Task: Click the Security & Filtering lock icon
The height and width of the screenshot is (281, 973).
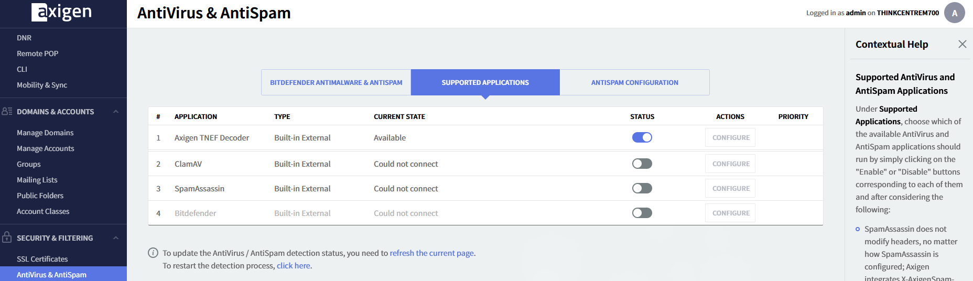Action: (x=7, y=237)
